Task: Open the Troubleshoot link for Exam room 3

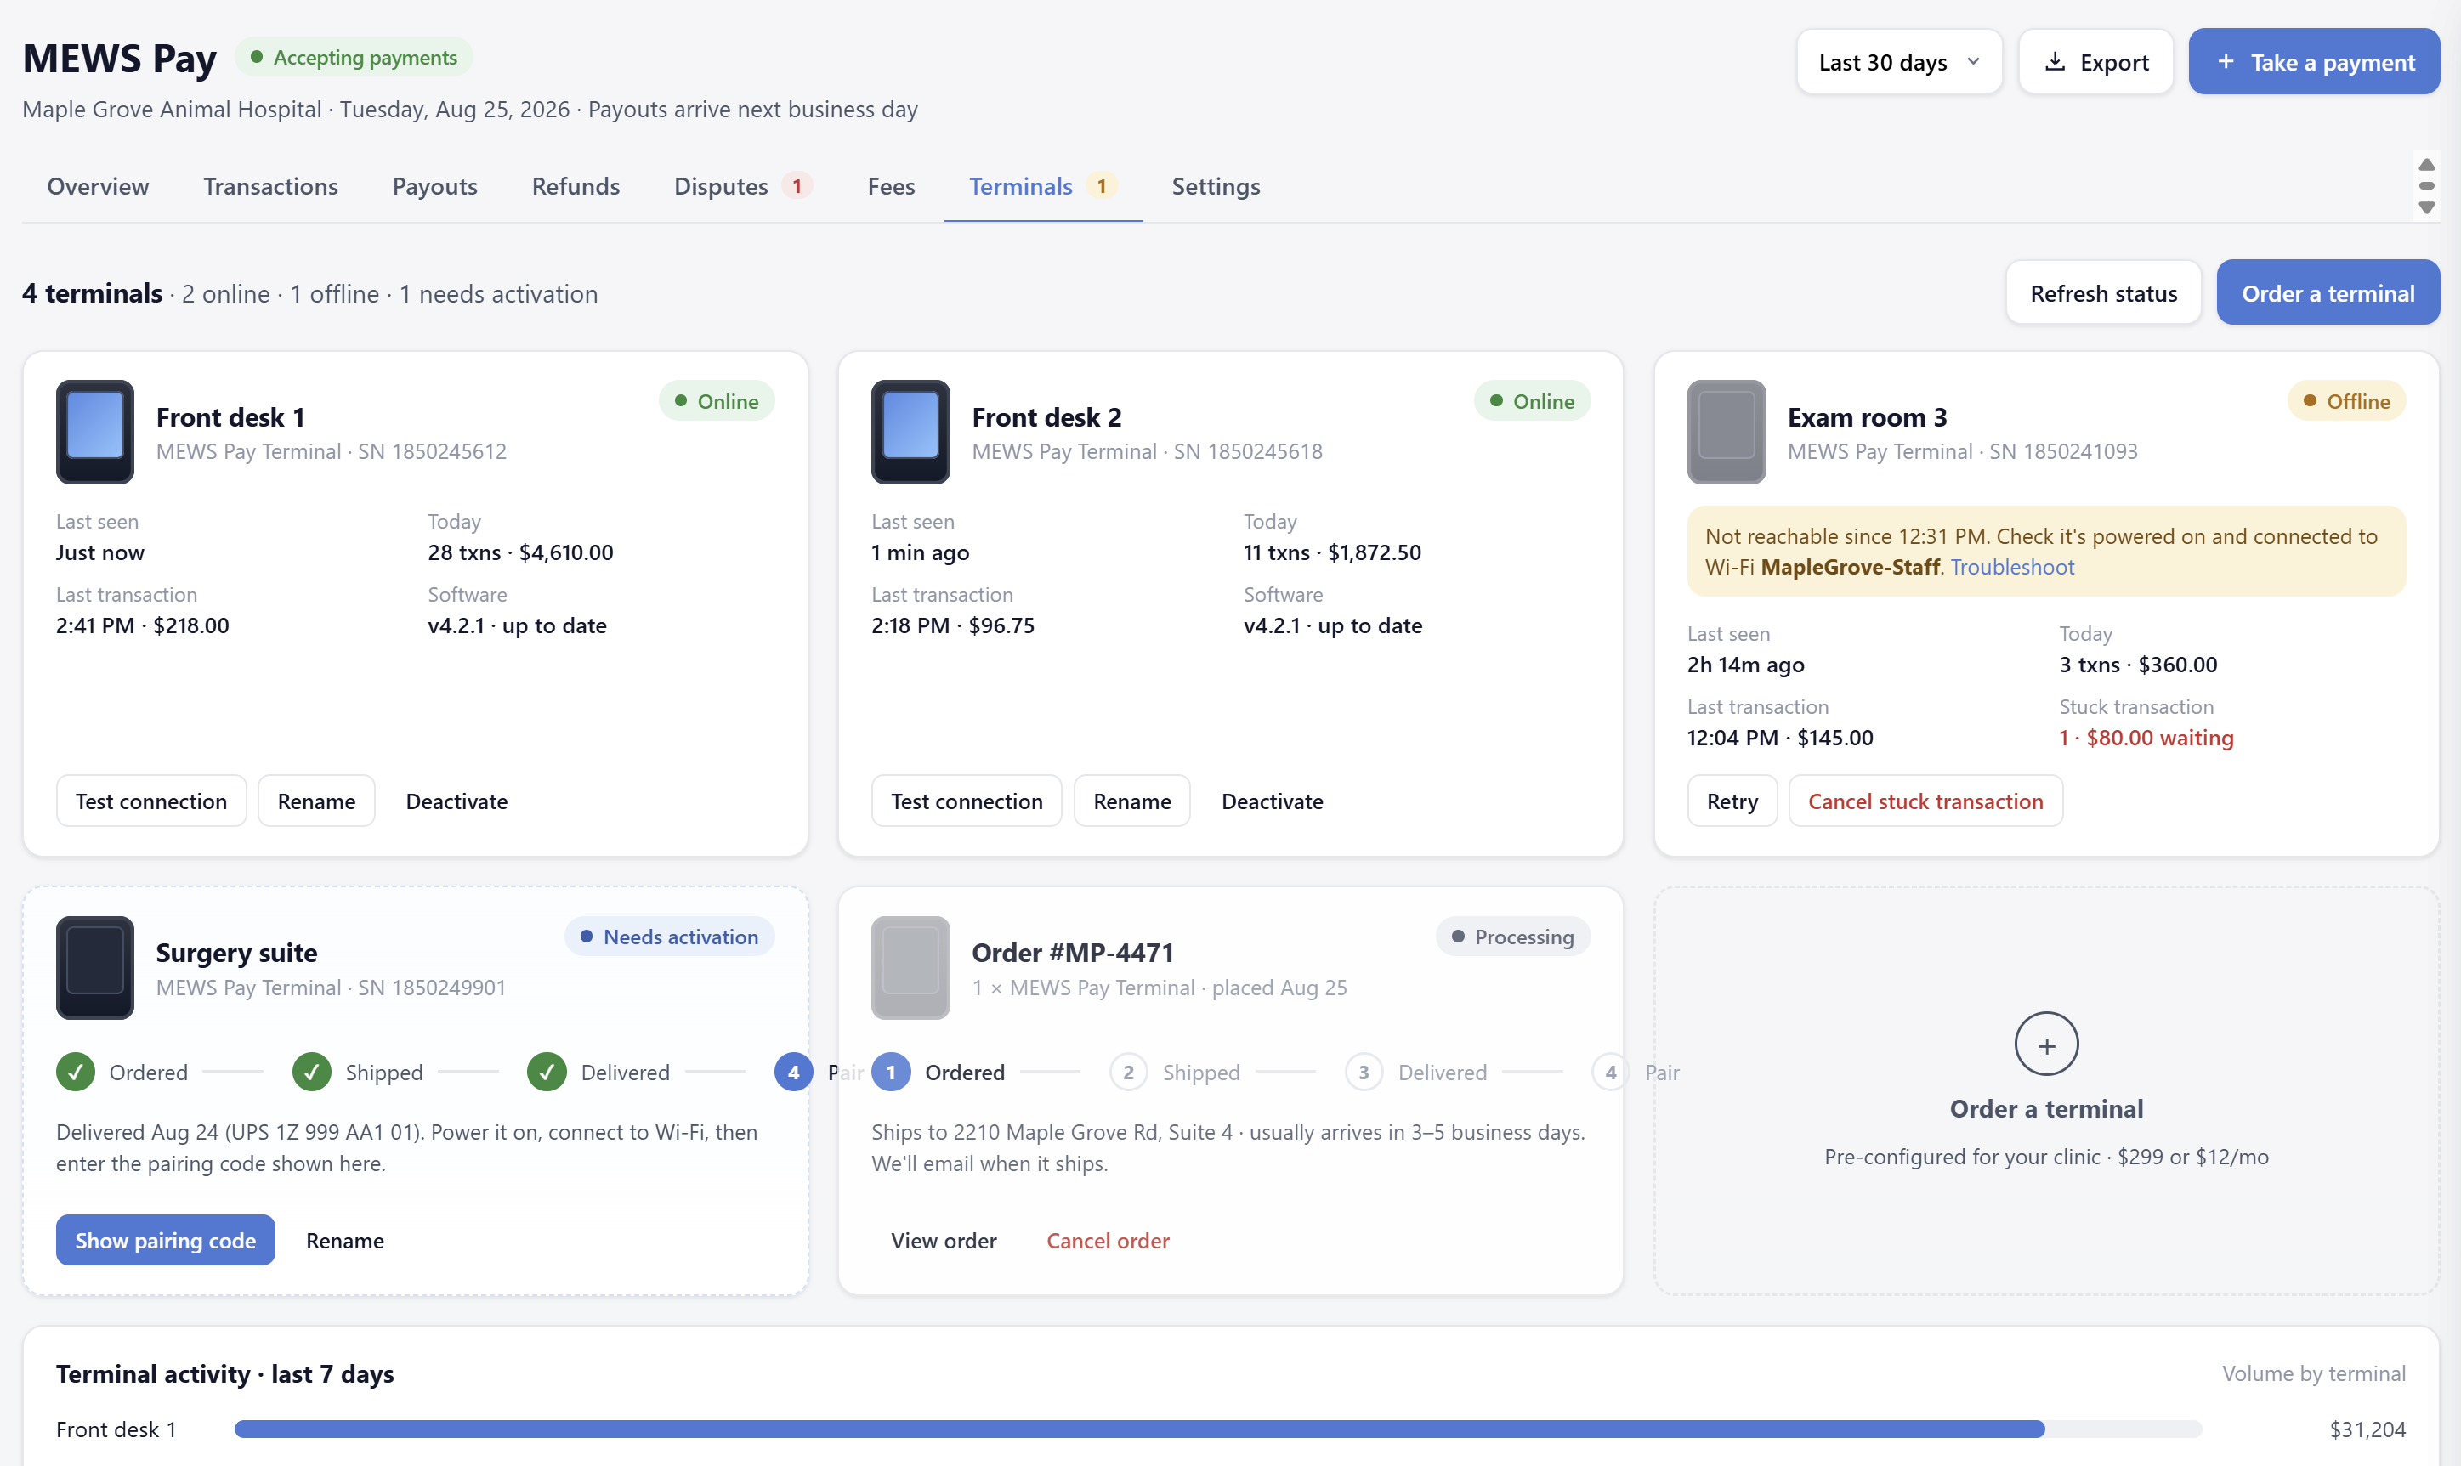Action: [2011, 566]
